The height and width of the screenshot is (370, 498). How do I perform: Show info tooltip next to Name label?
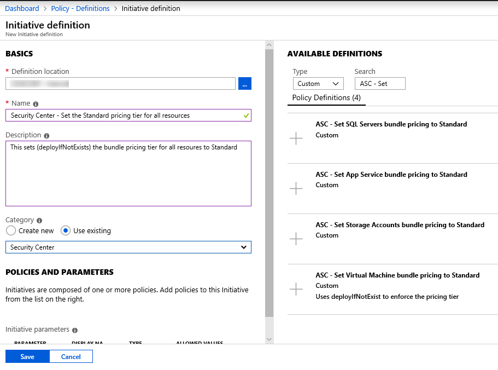(x=36, y=104)
